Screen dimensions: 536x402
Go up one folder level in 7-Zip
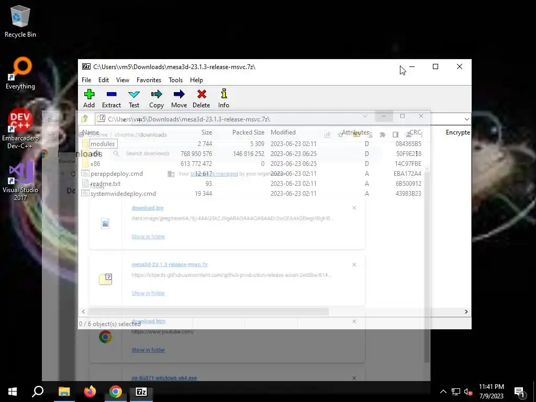point(85,119)
